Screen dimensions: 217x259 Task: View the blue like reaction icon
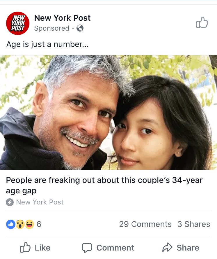click(11, 224)
